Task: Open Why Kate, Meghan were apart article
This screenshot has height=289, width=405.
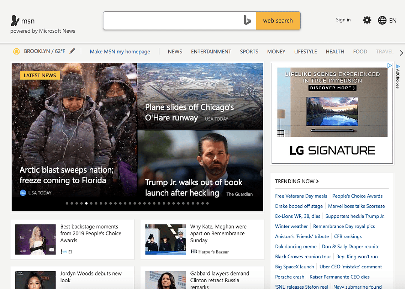Action: [219, 233]
